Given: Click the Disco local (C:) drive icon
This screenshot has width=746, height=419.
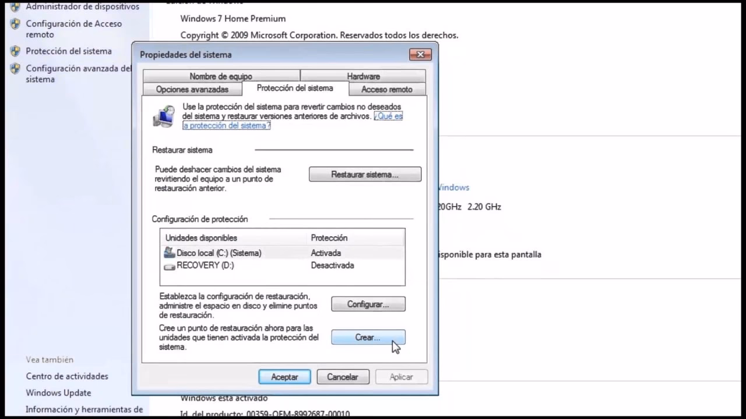Looking at the screenshot, I should [168, 253].
